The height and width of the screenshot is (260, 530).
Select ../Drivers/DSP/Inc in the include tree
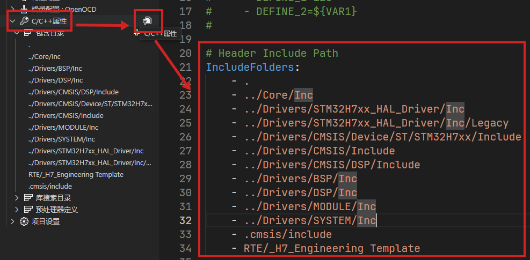click(55, 80)
